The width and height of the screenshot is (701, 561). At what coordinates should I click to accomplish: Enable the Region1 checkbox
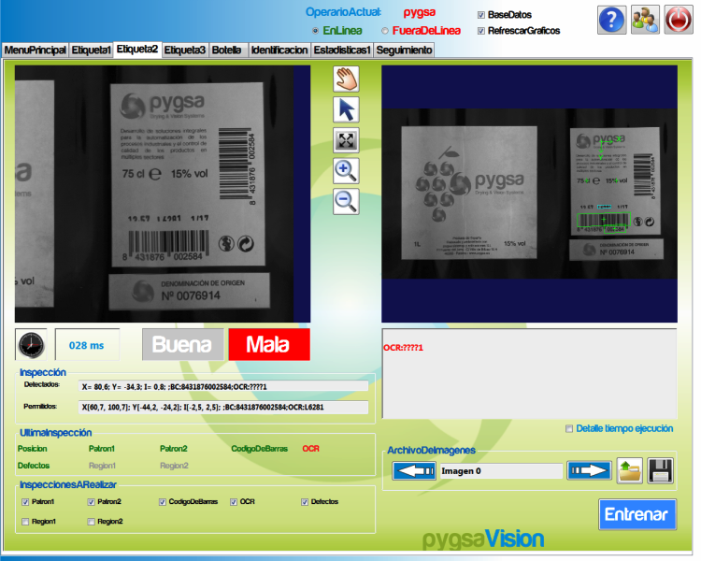25,522
